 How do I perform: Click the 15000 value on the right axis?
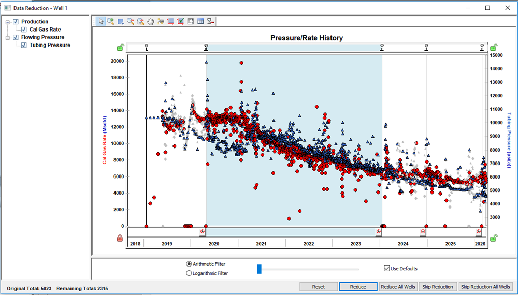pyautogui.click(x=496, y=55)
